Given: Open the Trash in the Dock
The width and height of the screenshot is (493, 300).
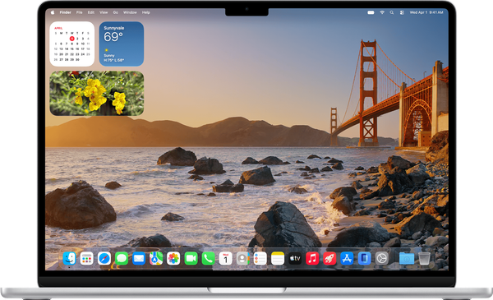Looking at the screenshot, I should tap(424, 258).
